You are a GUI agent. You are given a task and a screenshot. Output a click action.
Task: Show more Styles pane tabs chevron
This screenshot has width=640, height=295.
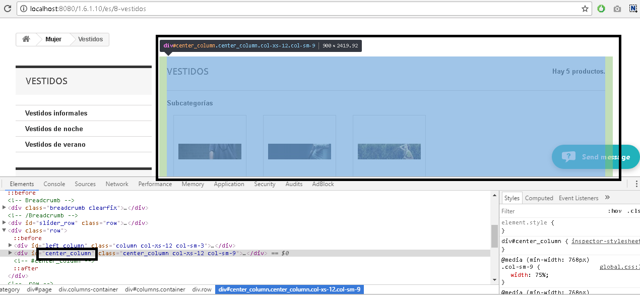coord(607,198)
